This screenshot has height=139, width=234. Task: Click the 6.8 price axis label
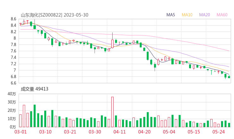13,77
